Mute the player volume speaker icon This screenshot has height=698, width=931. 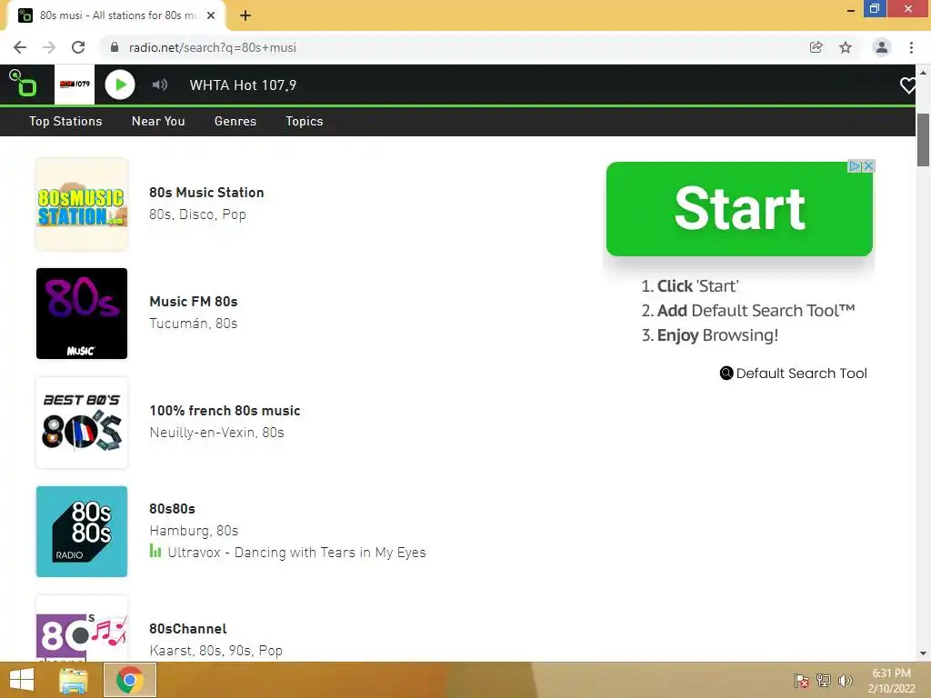click(159, 85)
